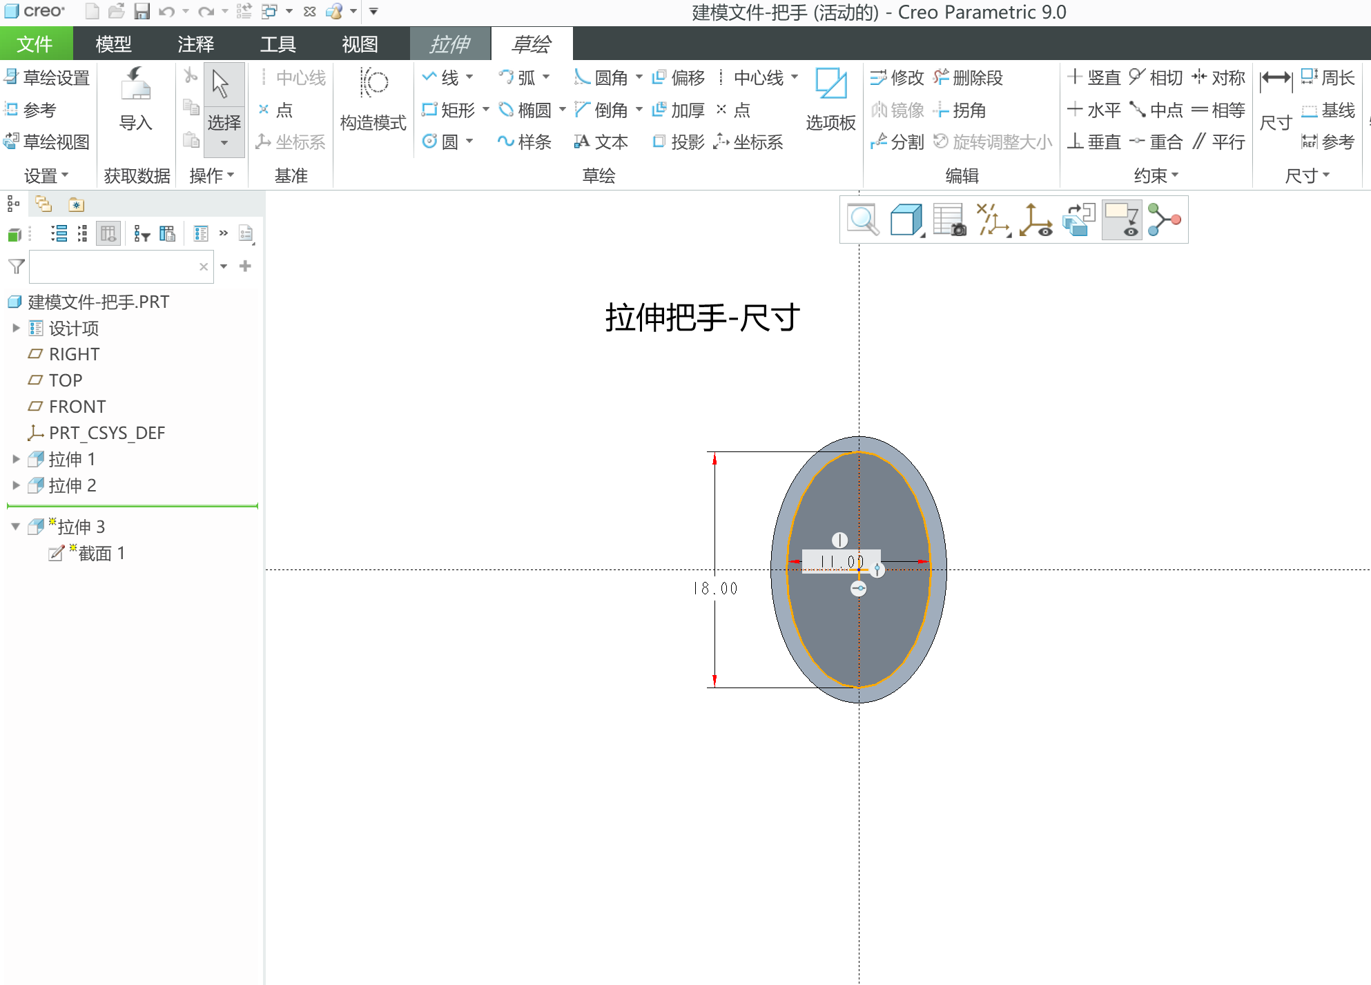Image resolution: width=1371 pixels, height=985 pixels.
Task: Open the Centerline (中心线) dropdown in Sketch group
Action: tap(795, 77)
